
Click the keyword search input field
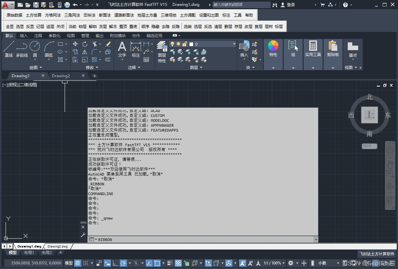point(241,5)
